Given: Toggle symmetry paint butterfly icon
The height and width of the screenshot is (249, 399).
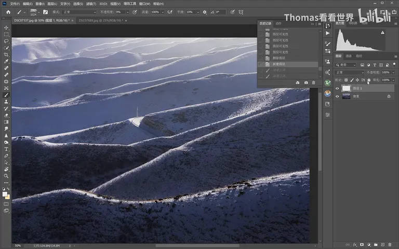Looking at the screenshot, I should click(x=241, y=12).
